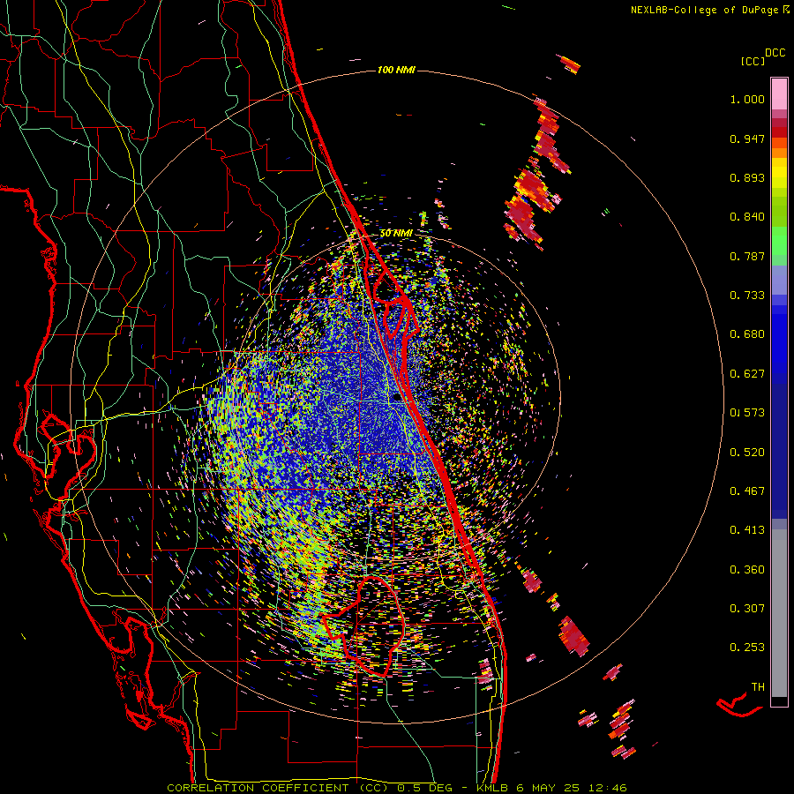The height and width of the screenshot is (794, 794).
Task: Click the TH label at scale bottom
Action: click(x=758, y=687)
